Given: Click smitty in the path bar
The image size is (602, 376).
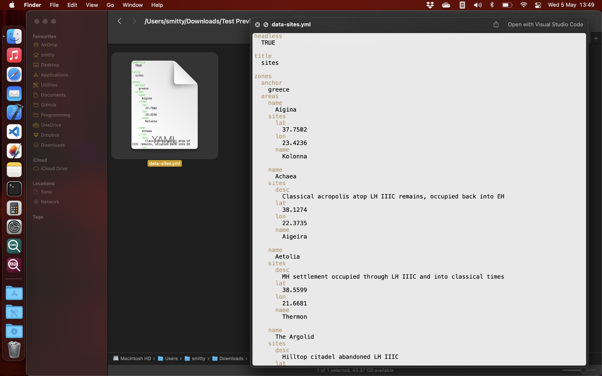Looking at the screenshot, I should (195, 359).
